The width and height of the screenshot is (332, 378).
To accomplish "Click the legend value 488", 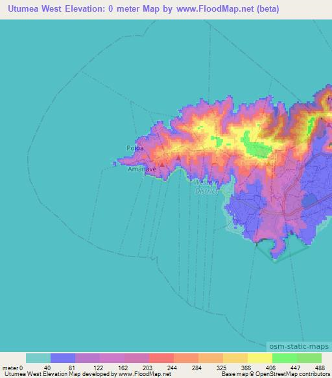I will point(320,368).
